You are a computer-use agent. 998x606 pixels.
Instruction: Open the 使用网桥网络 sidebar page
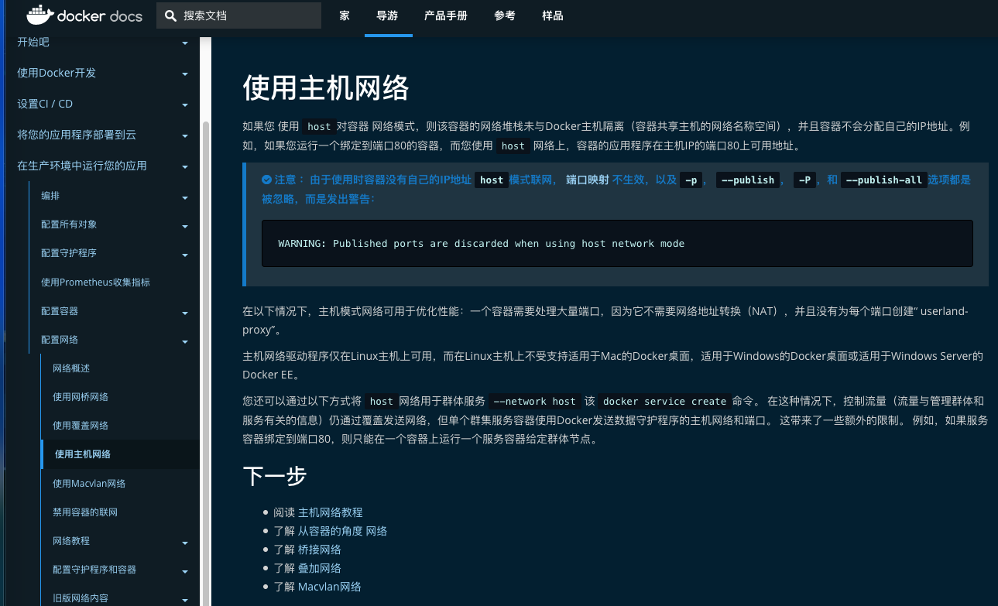[81, 397]
